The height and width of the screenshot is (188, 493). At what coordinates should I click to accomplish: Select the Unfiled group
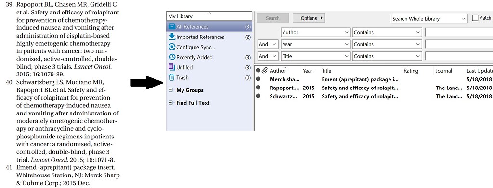209,67
